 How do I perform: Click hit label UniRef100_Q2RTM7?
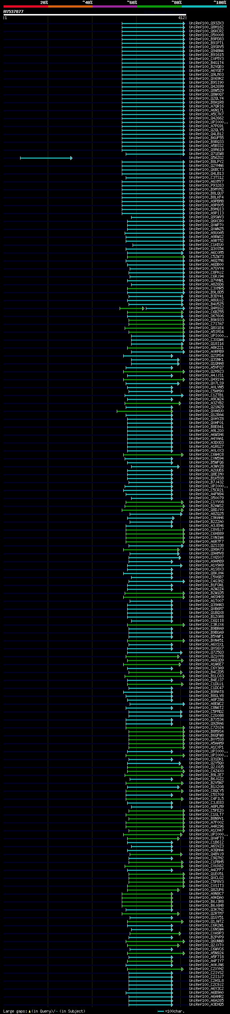point(206,914)
